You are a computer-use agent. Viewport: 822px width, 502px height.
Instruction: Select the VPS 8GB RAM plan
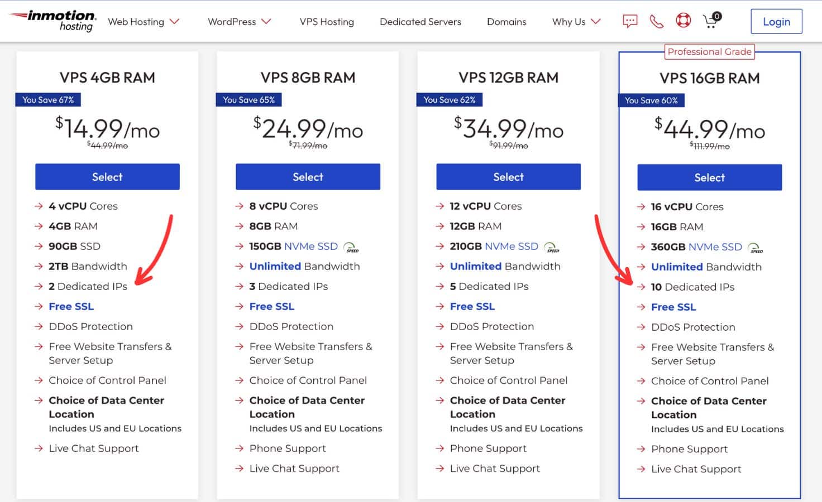[308, 177]
